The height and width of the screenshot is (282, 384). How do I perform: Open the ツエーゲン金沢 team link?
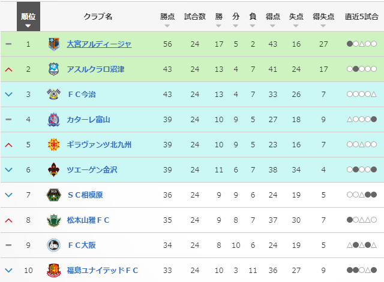[92, 170]
